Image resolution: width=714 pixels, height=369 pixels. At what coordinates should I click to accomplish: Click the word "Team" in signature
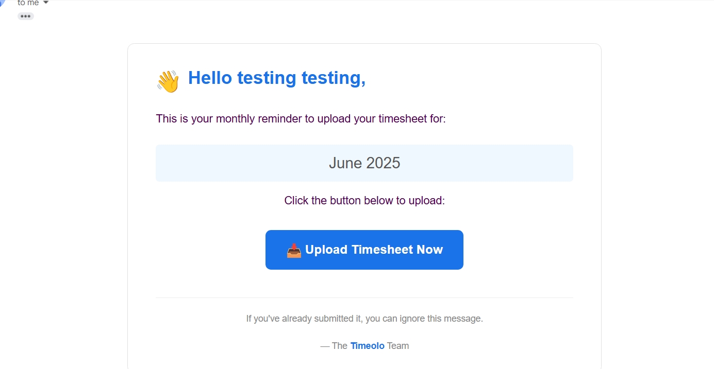click(398, 346)
